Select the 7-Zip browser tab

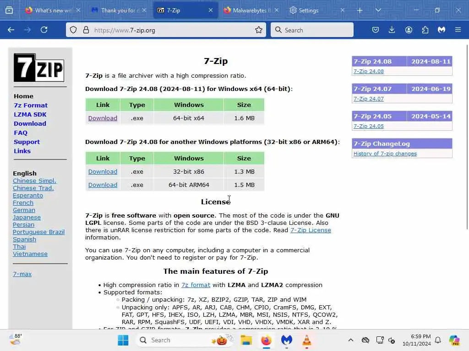click(185, 11)
